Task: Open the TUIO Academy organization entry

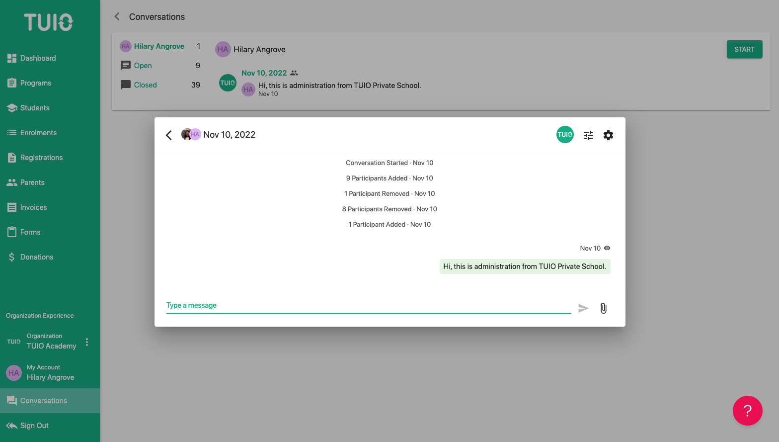Action: (x=42, y=342)
